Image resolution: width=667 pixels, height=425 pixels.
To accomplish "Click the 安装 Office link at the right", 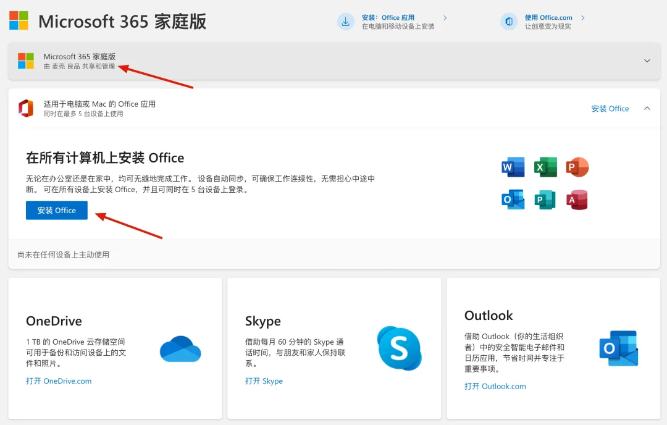I will coord(610,109).
